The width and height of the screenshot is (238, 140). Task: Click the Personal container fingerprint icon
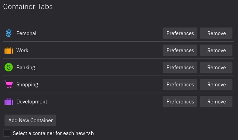(9, 33)
